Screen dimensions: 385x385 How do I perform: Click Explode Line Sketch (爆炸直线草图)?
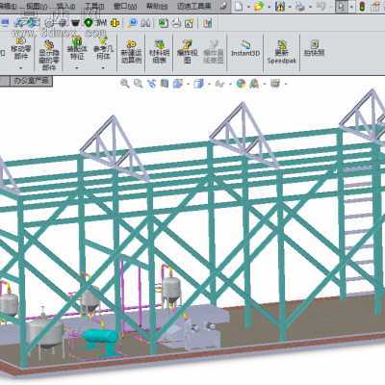click(214, 52)
